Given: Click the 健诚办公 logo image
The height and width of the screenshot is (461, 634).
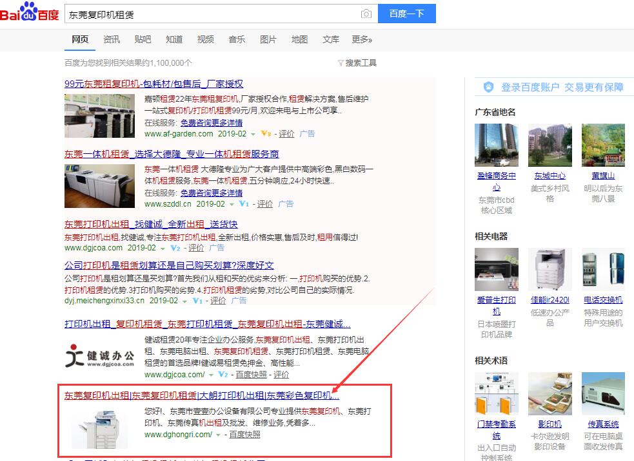Looking at the screenshot, I should click(x=99, y=356).
